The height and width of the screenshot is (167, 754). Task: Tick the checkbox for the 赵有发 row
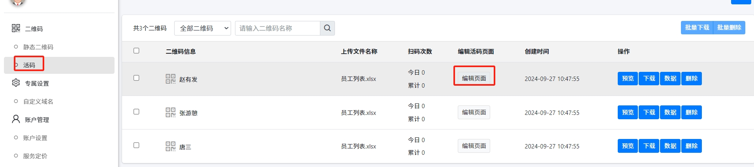pyautogui.click(x=136, y=78)
